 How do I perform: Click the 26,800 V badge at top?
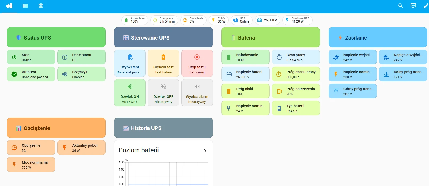267,20
